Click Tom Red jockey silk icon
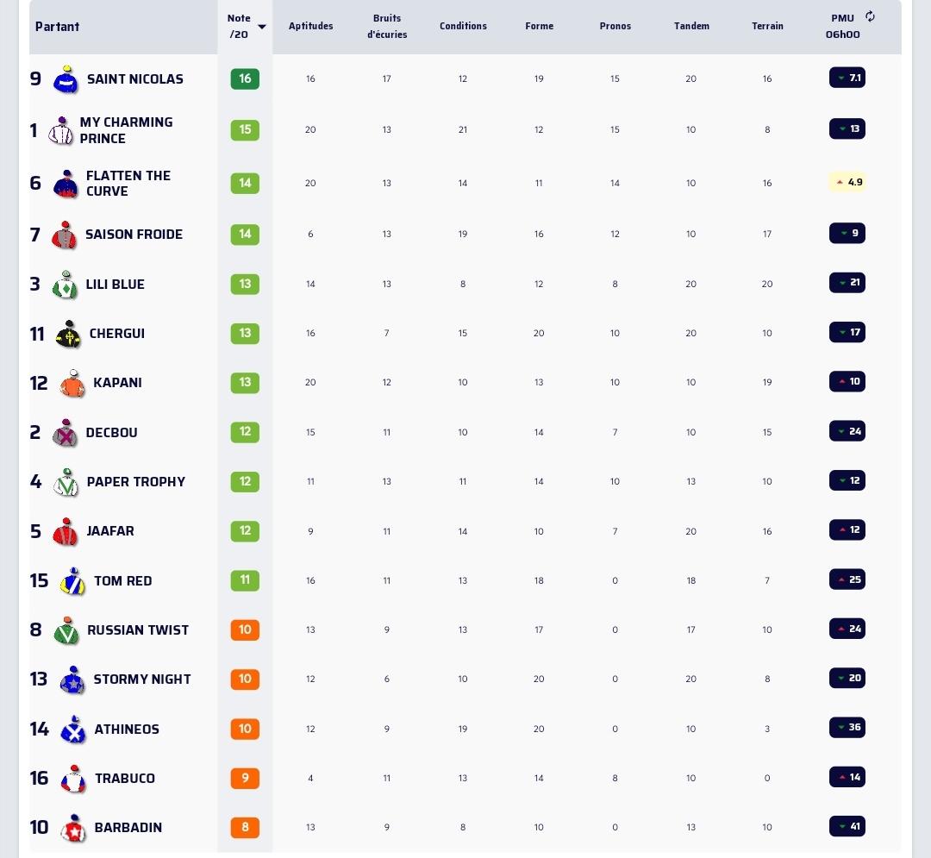Image resolution: width=931 pixels, height=858 pixels. tap(72, 580)
